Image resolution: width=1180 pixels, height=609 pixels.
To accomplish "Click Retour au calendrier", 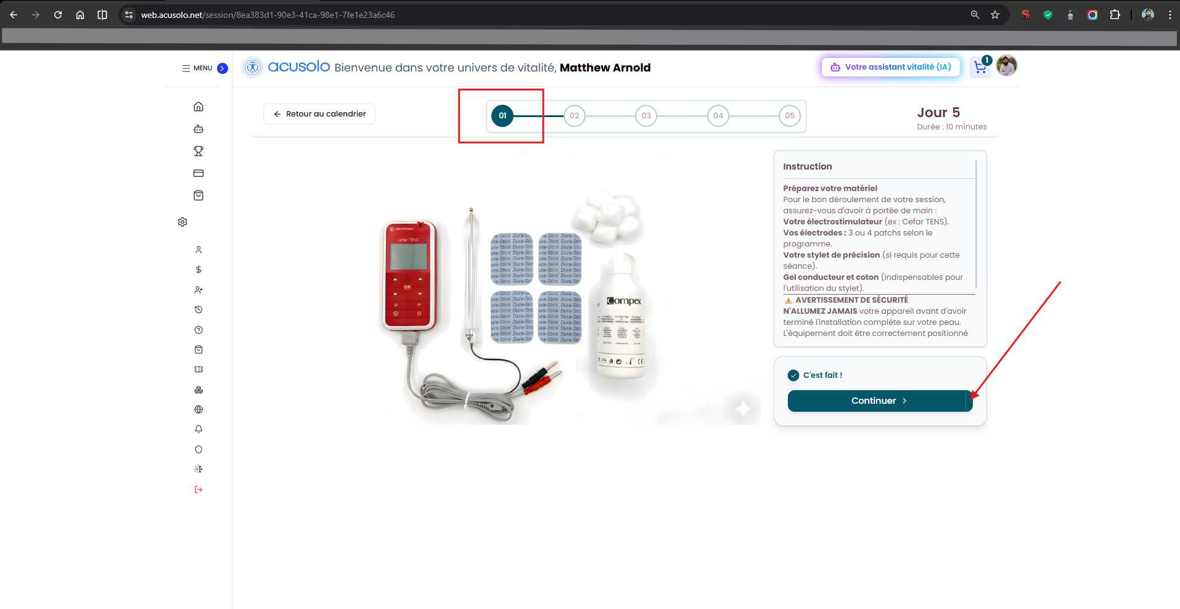I will point(319,114).
